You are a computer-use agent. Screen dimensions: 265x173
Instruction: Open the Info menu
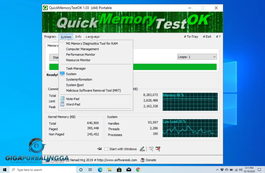78,37
